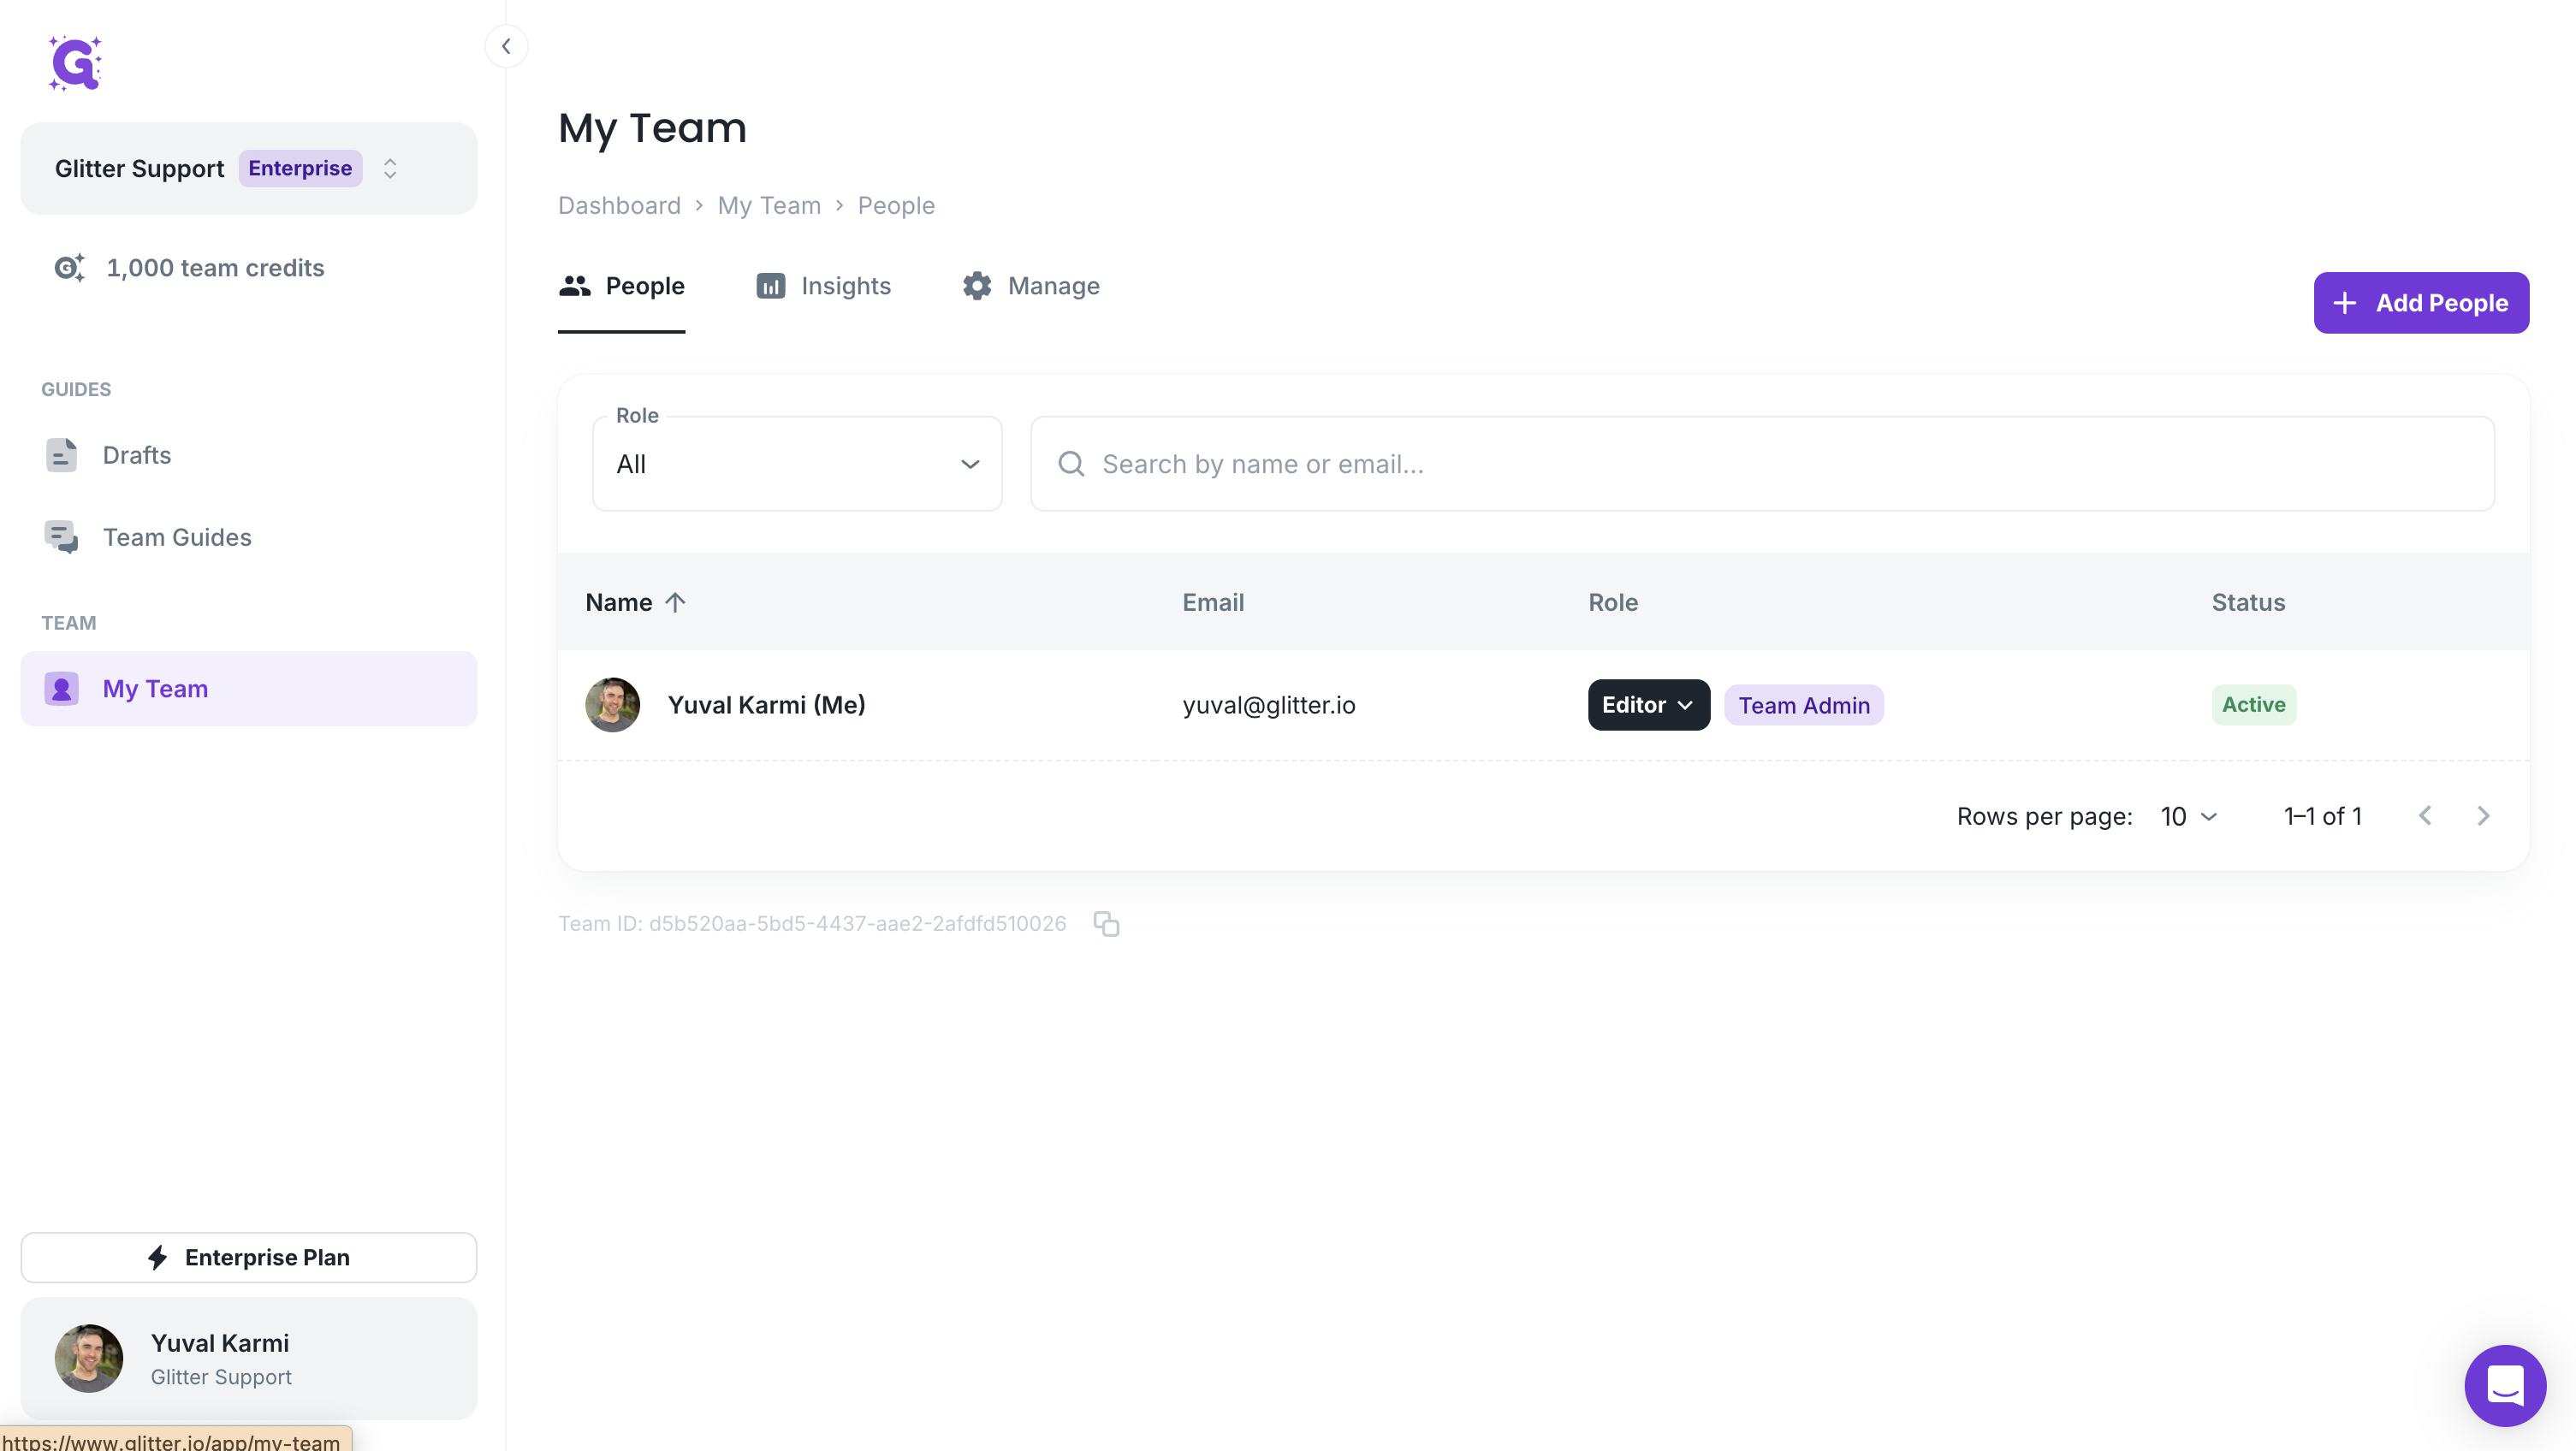Click the Enterprise Plan button
This screenshot has width=2576, height=1451.
[x=248, y=1257]
